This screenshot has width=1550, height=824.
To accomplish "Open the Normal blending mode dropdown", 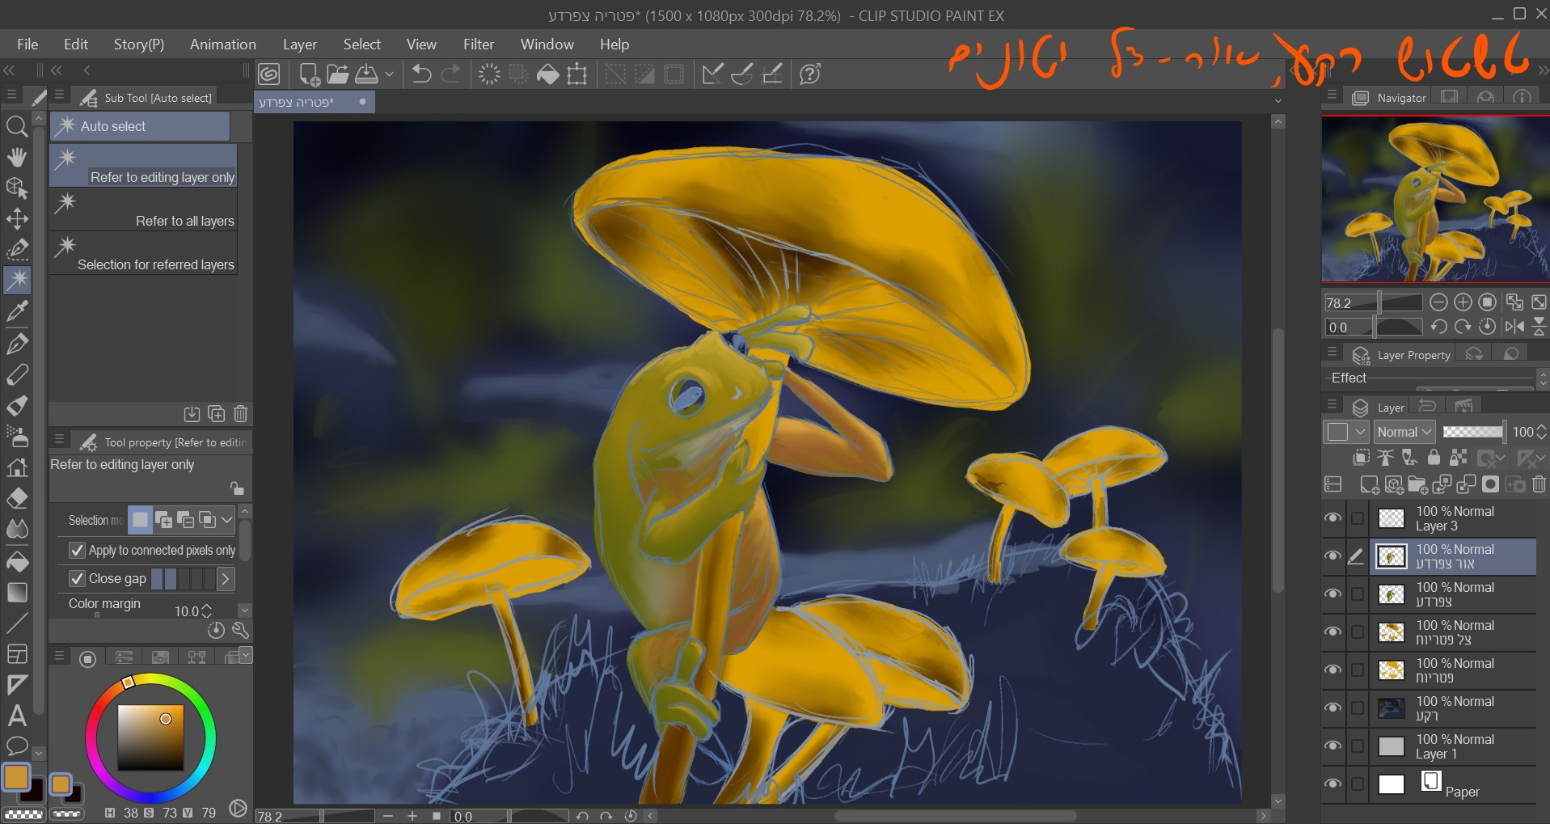I will click(x=1404, y=432).
